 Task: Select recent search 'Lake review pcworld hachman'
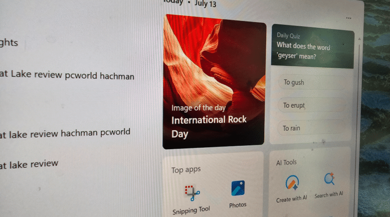pyautogui.click(x=67, y=75)
